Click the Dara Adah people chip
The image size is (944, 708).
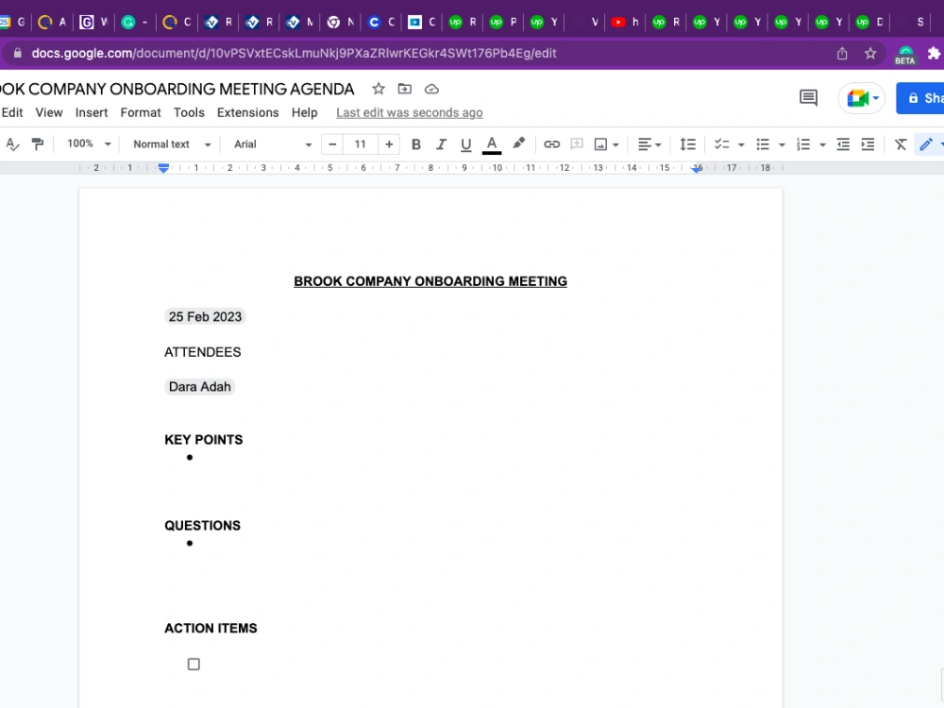tap(199, 386)
